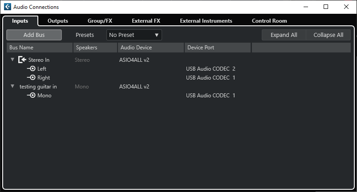Open the Group/FX tab
The image size is (357, 192).
[100, 21]
